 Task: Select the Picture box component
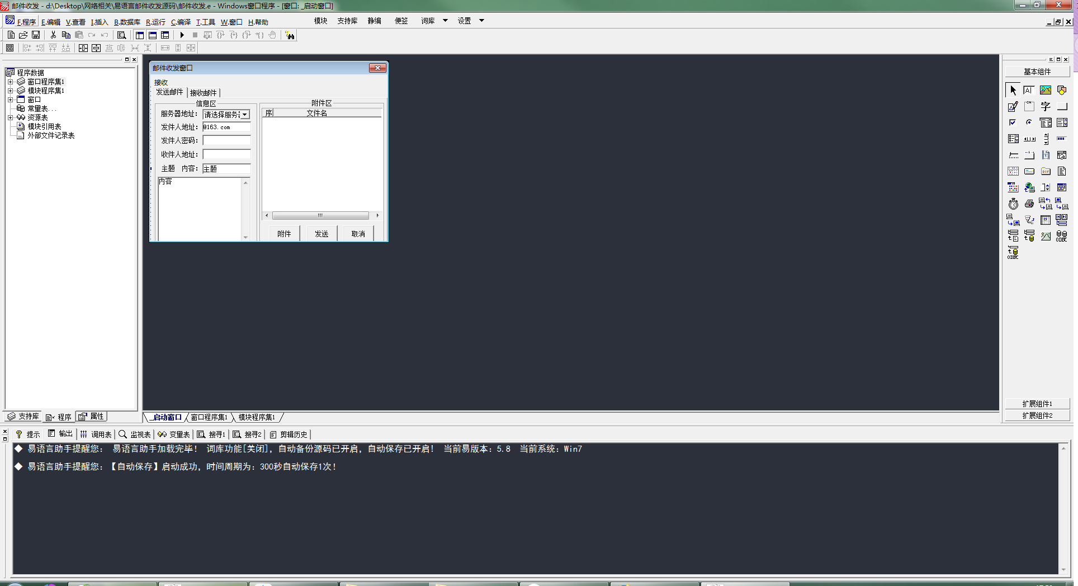pyautogui.click(x=1045, y=90)
